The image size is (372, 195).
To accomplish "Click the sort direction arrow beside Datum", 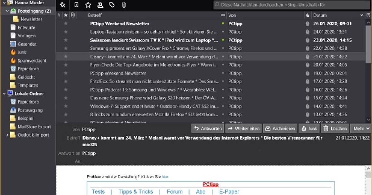I will click(x=361, y=15).
